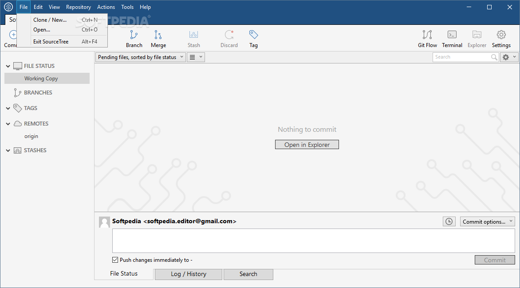Collapse the FILE STATUS section chevron

[x=8, y=66]
